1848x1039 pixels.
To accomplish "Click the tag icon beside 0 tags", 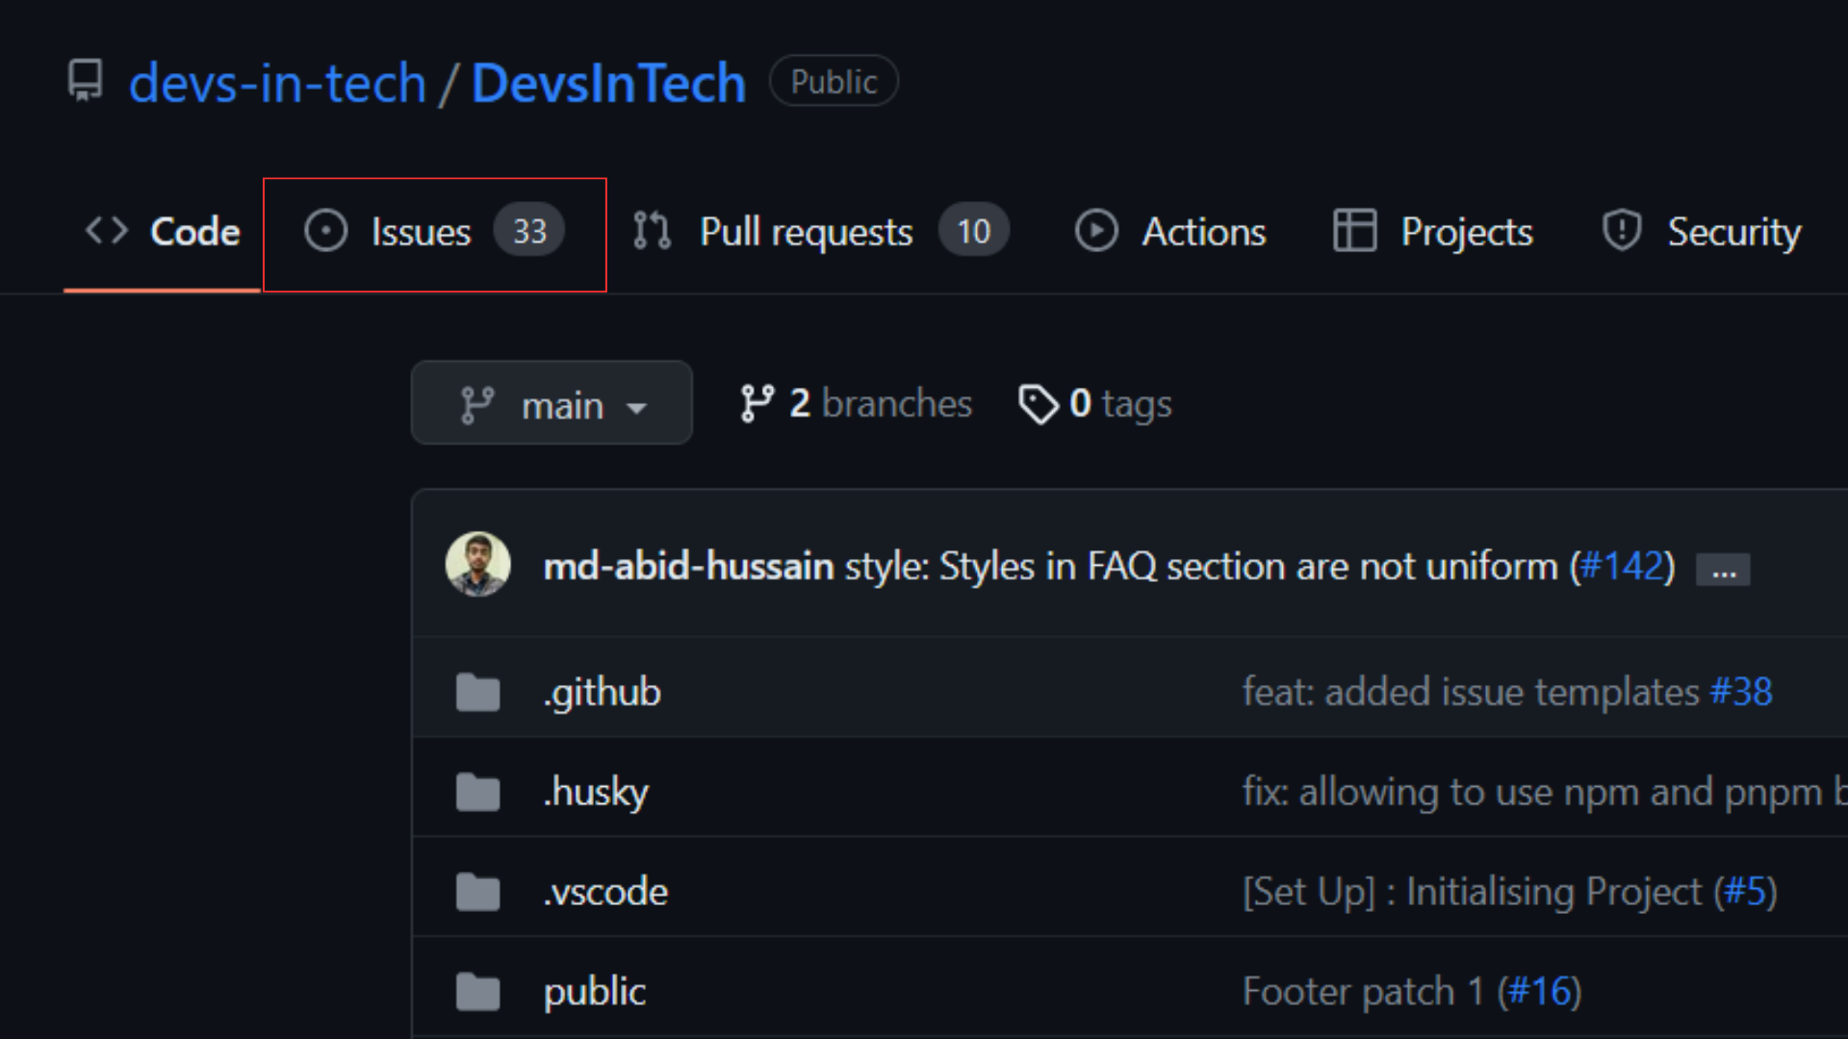I will click(1038, 404).
